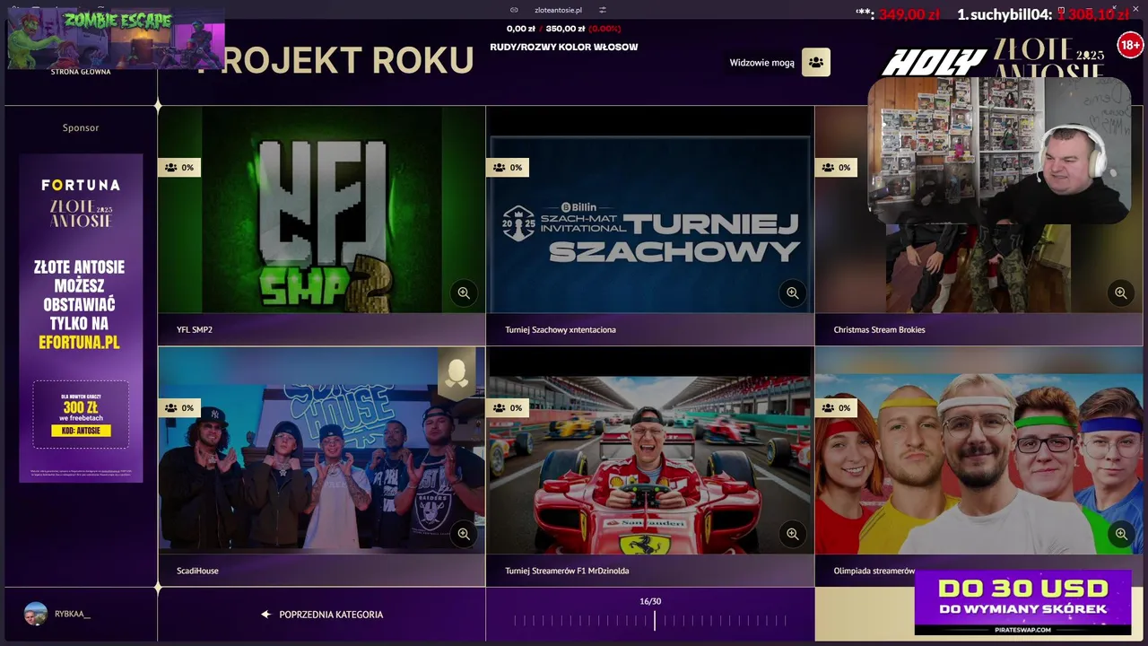Click the ScadiHouse card magnifier icon
1148x646 pixels.
(464, 534)
